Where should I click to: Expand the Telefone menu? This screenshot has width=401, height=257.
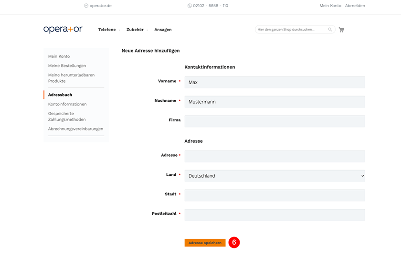[107, 30]
